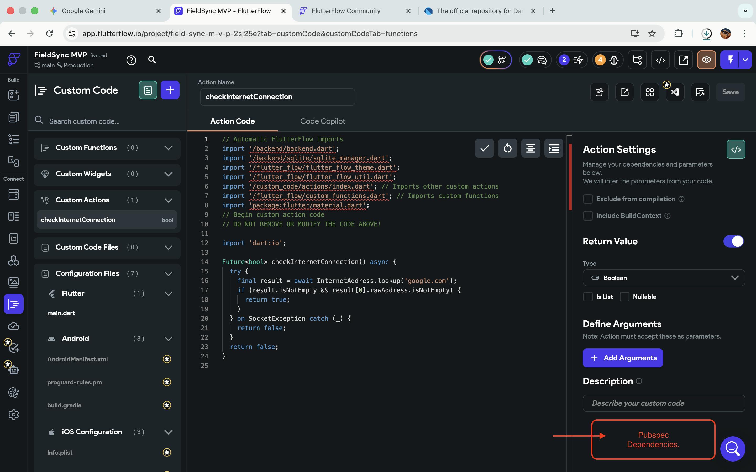Click the purple plus add custom code button
Screen dimensions: 756x472
(170, 90)
